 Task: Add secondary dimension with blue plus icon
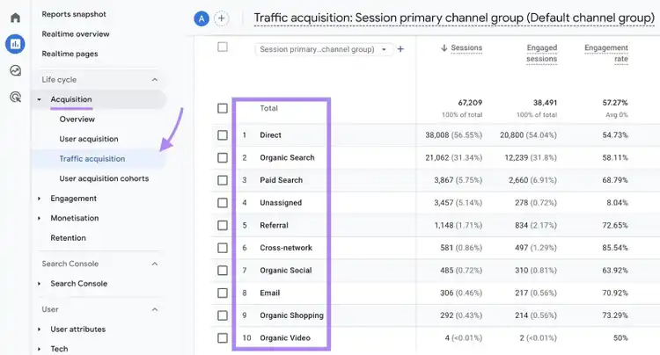[400, 49]
